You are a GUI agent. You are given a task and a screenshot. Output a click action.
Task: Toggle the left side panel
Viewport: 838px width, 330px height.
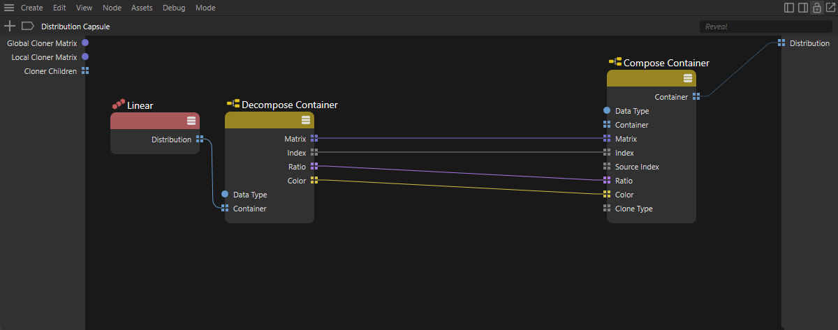(789, 8)
